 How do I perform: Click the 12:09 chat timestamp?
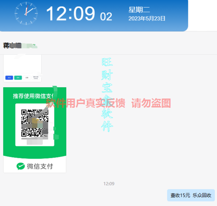[x=109, y=184]
